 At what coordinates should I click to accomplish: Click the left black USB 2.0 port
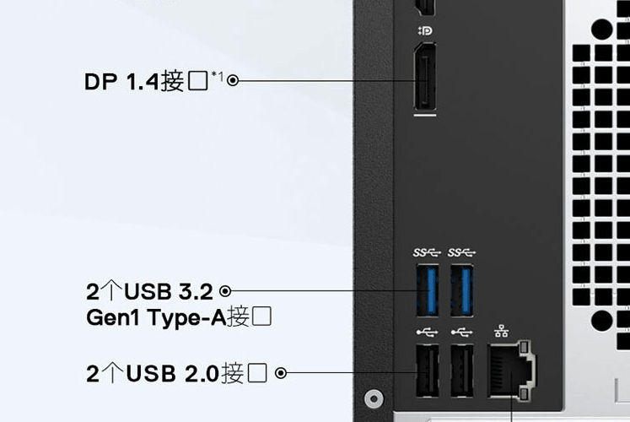[x=428, y=371]
